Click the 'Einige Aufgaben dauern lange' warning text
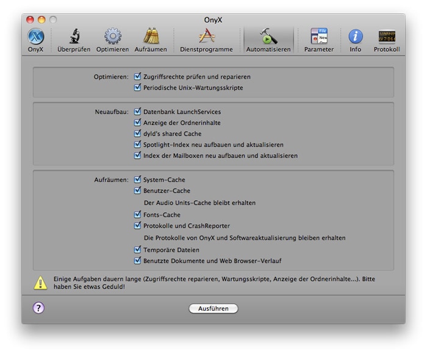Screen dimensions: 427x354 [x=214, y=283]
